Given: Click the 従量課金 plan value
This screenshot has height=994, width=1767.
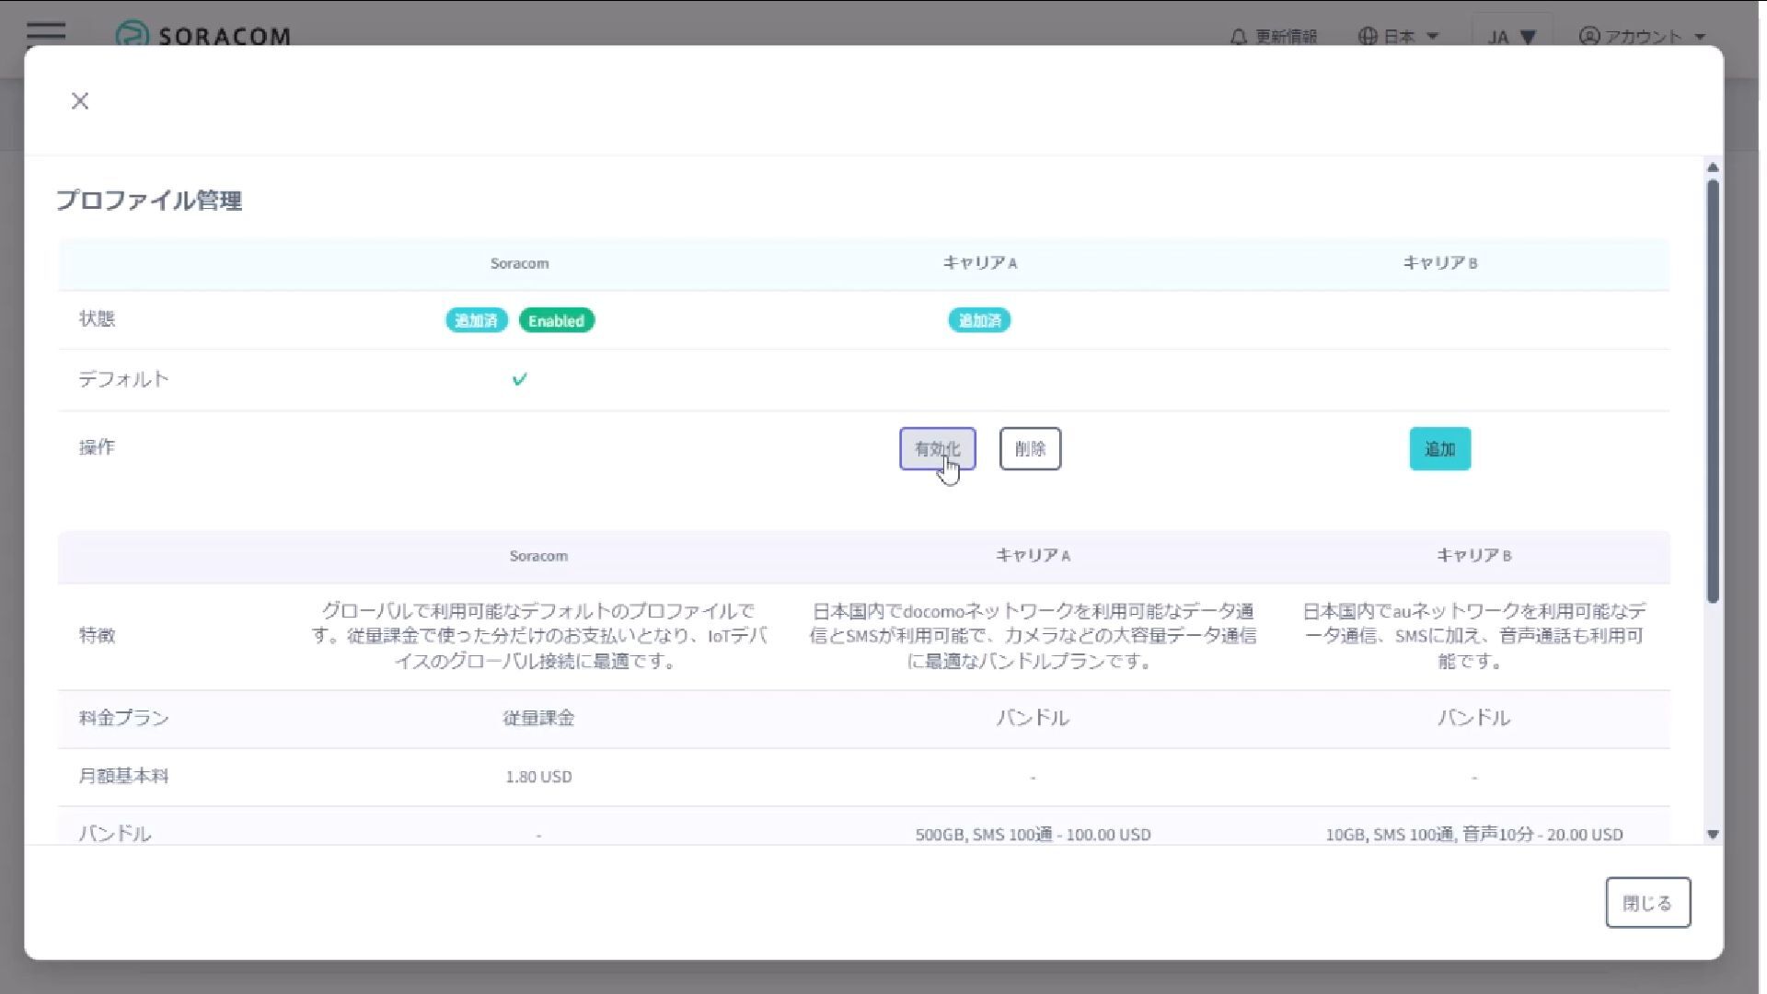Looking at the screenshot, I should pos(538,718).
